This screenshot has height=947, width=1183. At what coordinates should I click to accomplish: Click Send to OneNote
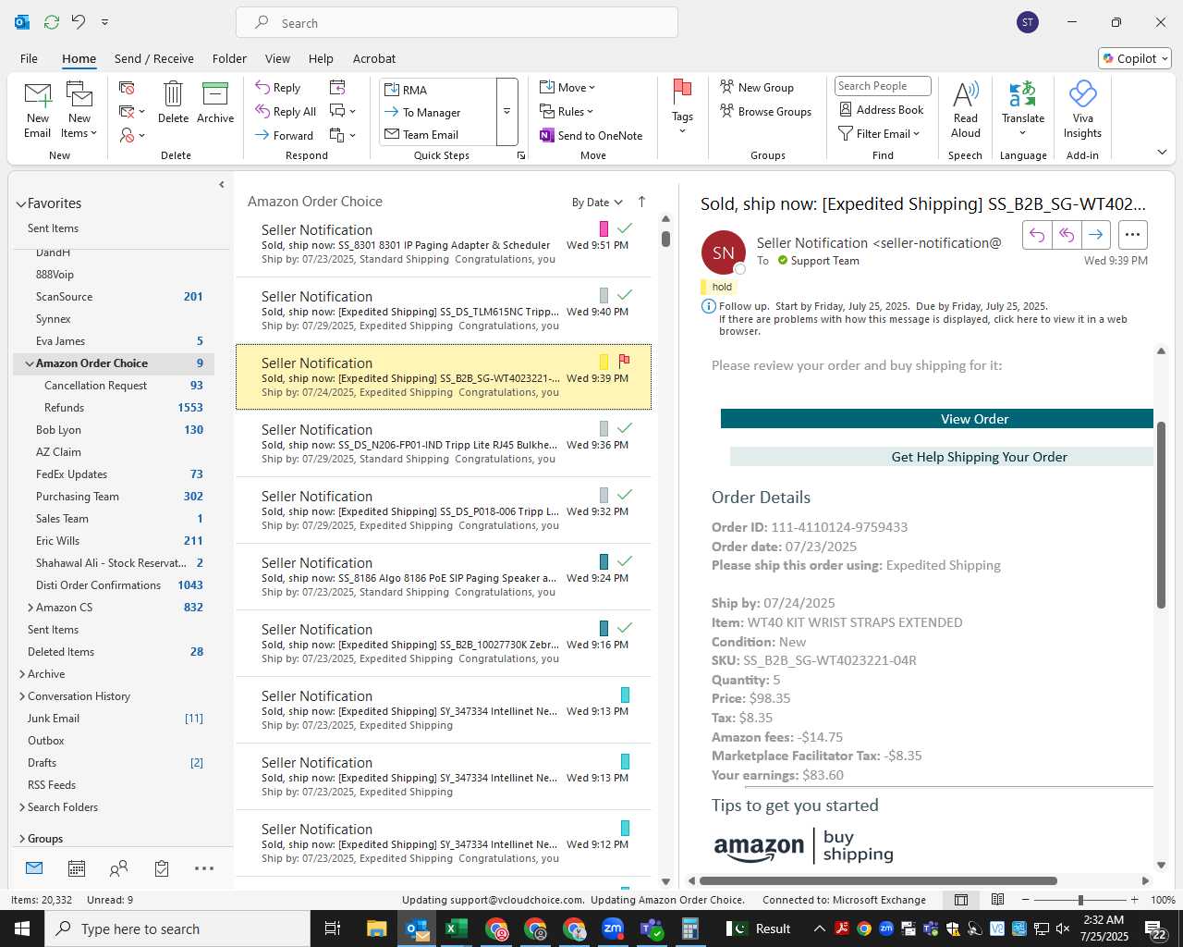click(591, 135)
